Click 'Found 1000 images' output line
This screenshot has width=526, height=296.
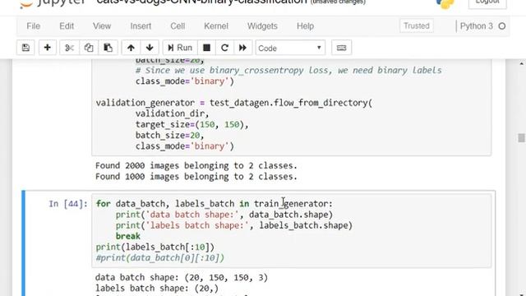click(x=196, y=176)
